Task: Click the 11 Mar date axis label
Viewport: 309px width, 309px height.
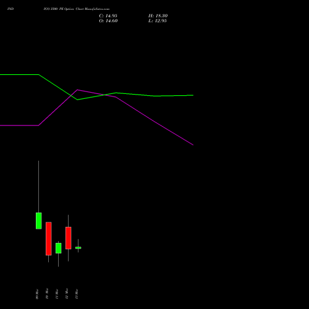Action: tap(57, 294)
